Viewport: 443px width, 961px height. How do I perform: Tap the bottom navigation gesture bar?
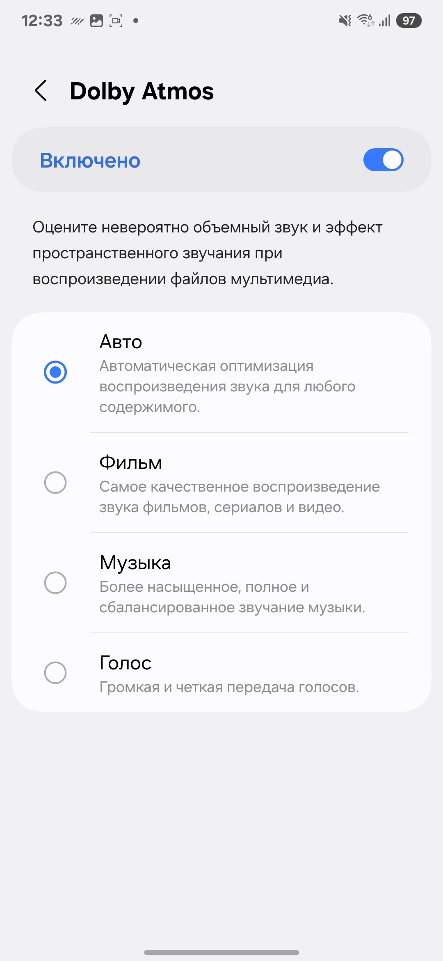pyautogui.click(x=221, y=952)
